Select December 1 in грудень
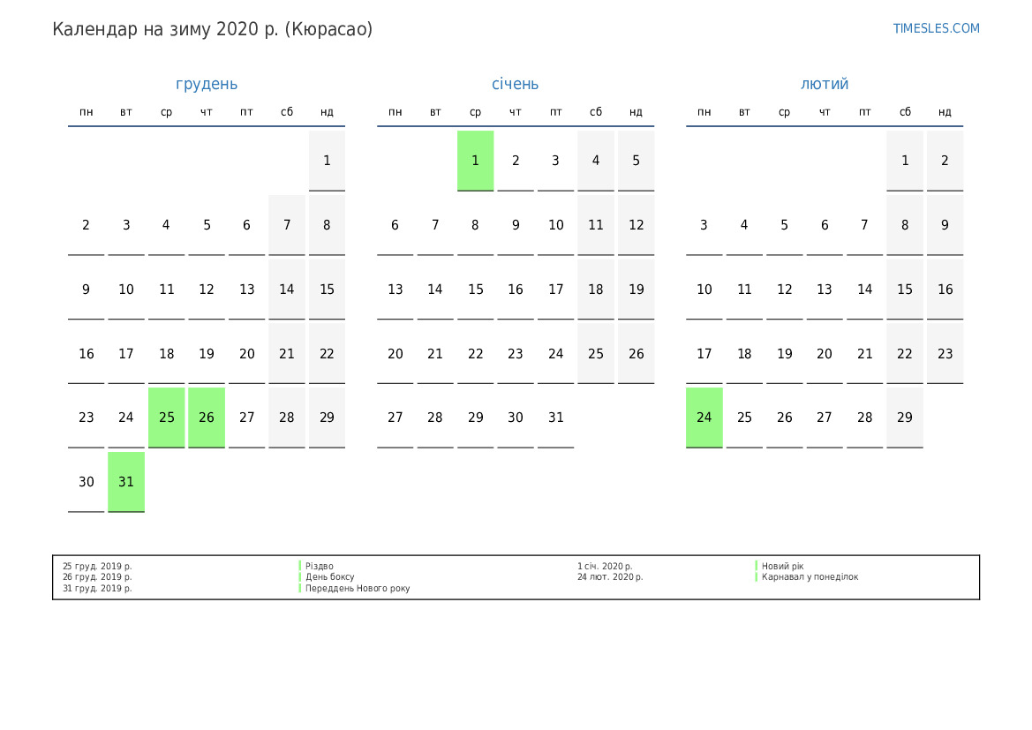This screenshot has width=1032, height=730. pos(328,161)
